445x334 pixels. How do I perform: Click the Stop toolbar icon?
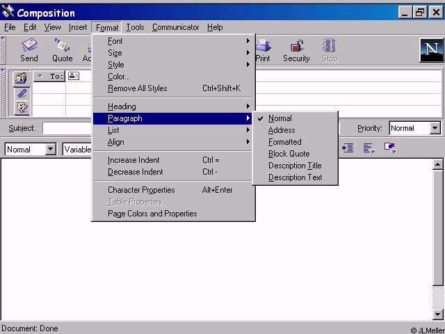(x=330, y=50)
